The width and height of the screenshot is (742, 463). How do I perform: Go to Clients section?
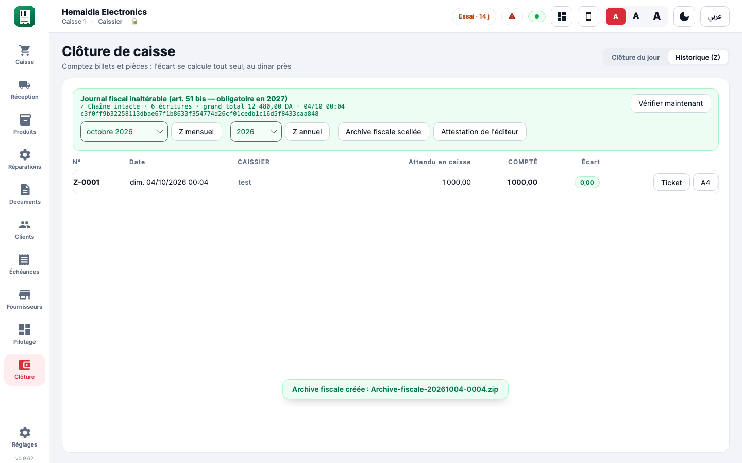[25, 229]
